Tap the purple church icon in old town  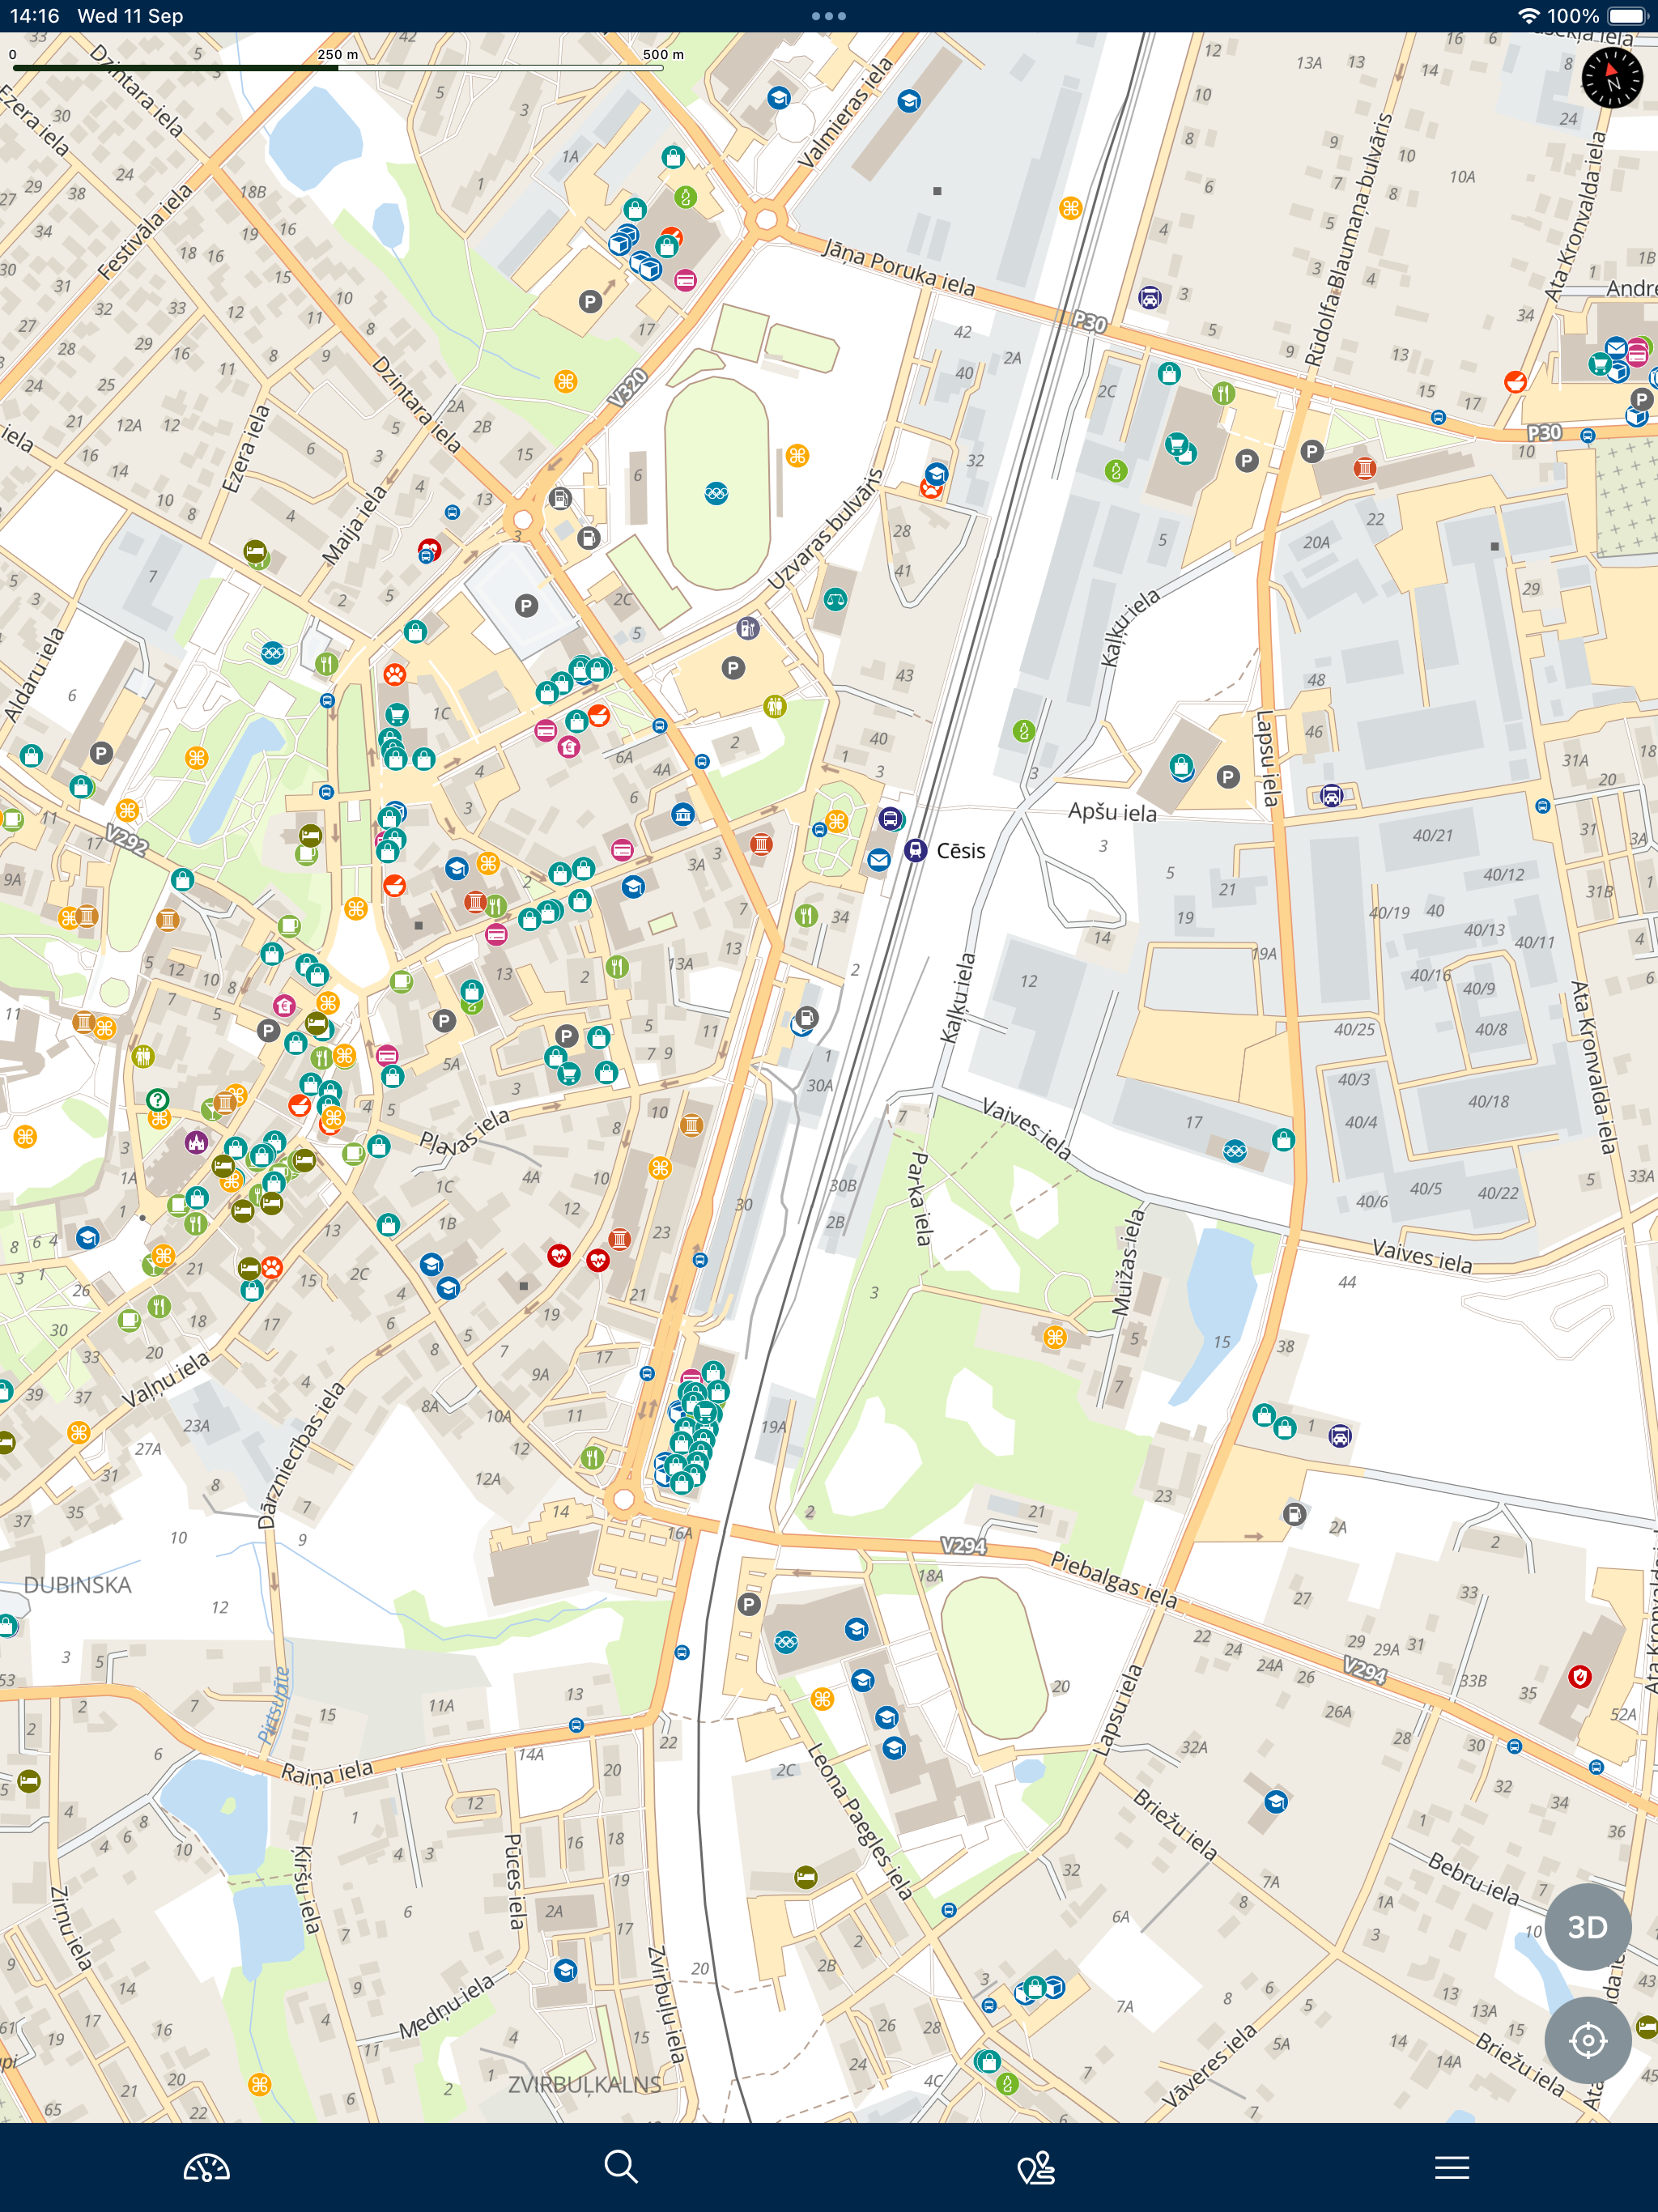click(196, 1142)
